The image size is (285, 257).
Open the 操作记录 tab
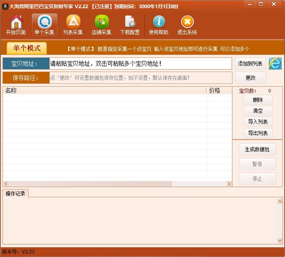point(16,193)
